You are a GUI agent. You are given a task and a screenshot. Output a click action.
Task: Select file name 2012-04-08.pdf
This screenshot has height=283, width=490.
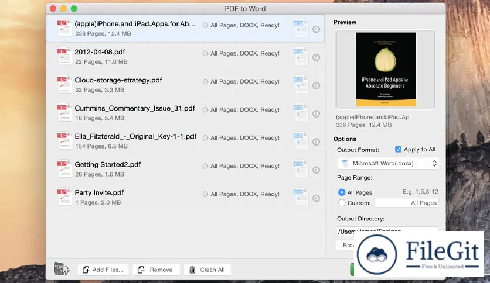pyautogui.click(x=100, y=52)
